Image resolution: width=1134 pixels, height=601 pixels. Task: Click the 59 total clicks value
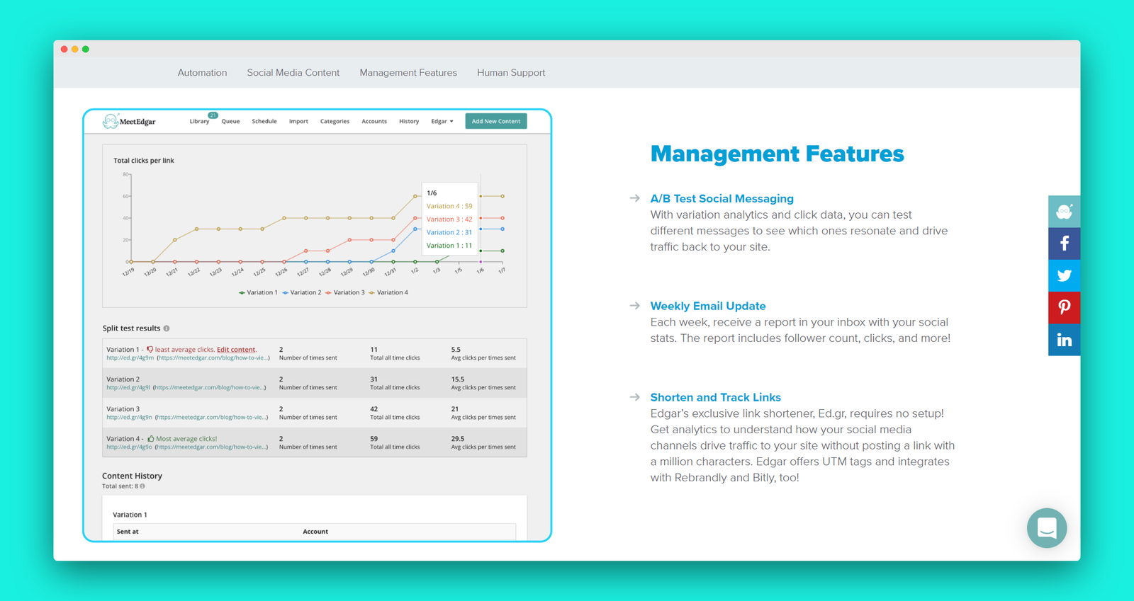tap(374, 439)
